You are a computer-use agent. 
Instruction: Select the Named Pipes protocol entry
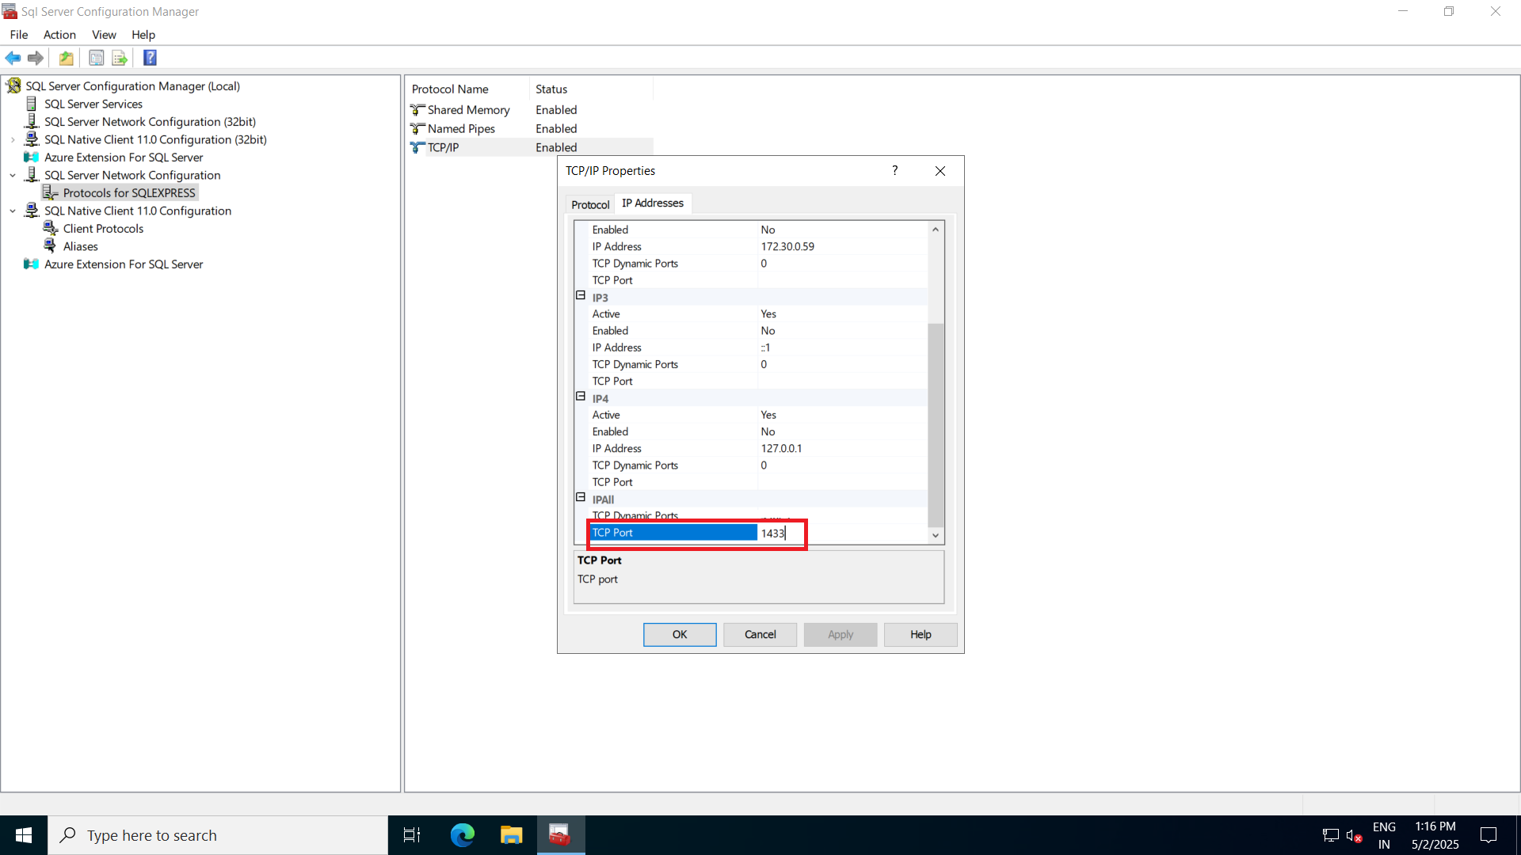pyautogui.click(x=461, y=128)
